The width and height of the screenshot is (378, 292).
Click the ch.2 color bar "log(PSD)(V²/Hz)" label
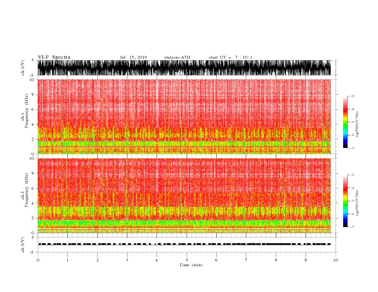tap(357, 203)
